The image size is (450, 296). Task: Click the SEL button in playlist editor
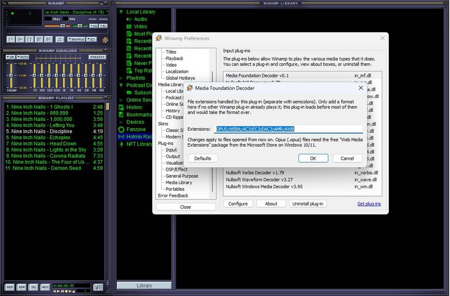tap(33, 287)
